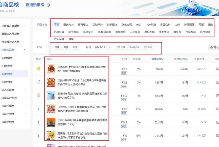The width and height of the screenshot is (219, 147).
Task: Click the bronze medal rank-three icon
Action: pyautogui.click(x=38, y=95)
